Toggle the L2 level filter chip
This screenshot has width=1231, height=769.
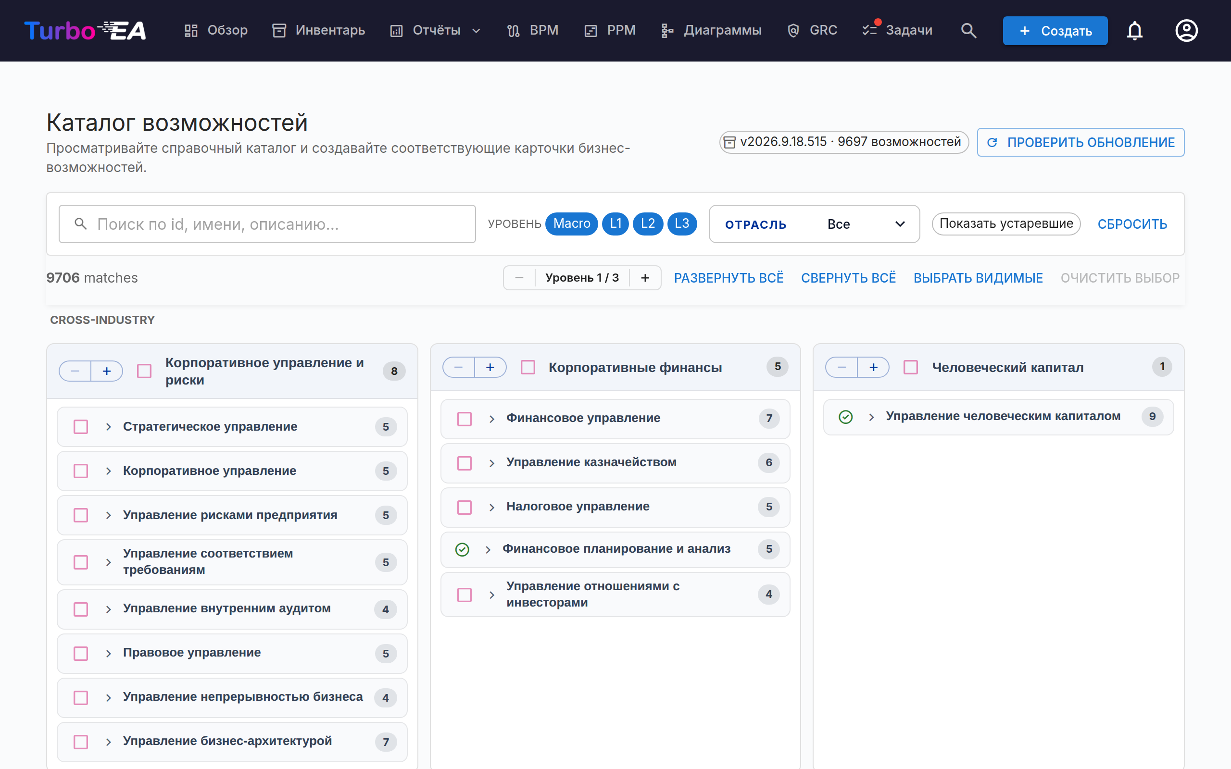click(x=648, y=224)
